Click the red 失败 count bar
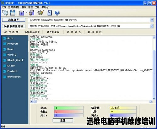The width and height of the screenshot is (157, 129). [x=69, y=111]
